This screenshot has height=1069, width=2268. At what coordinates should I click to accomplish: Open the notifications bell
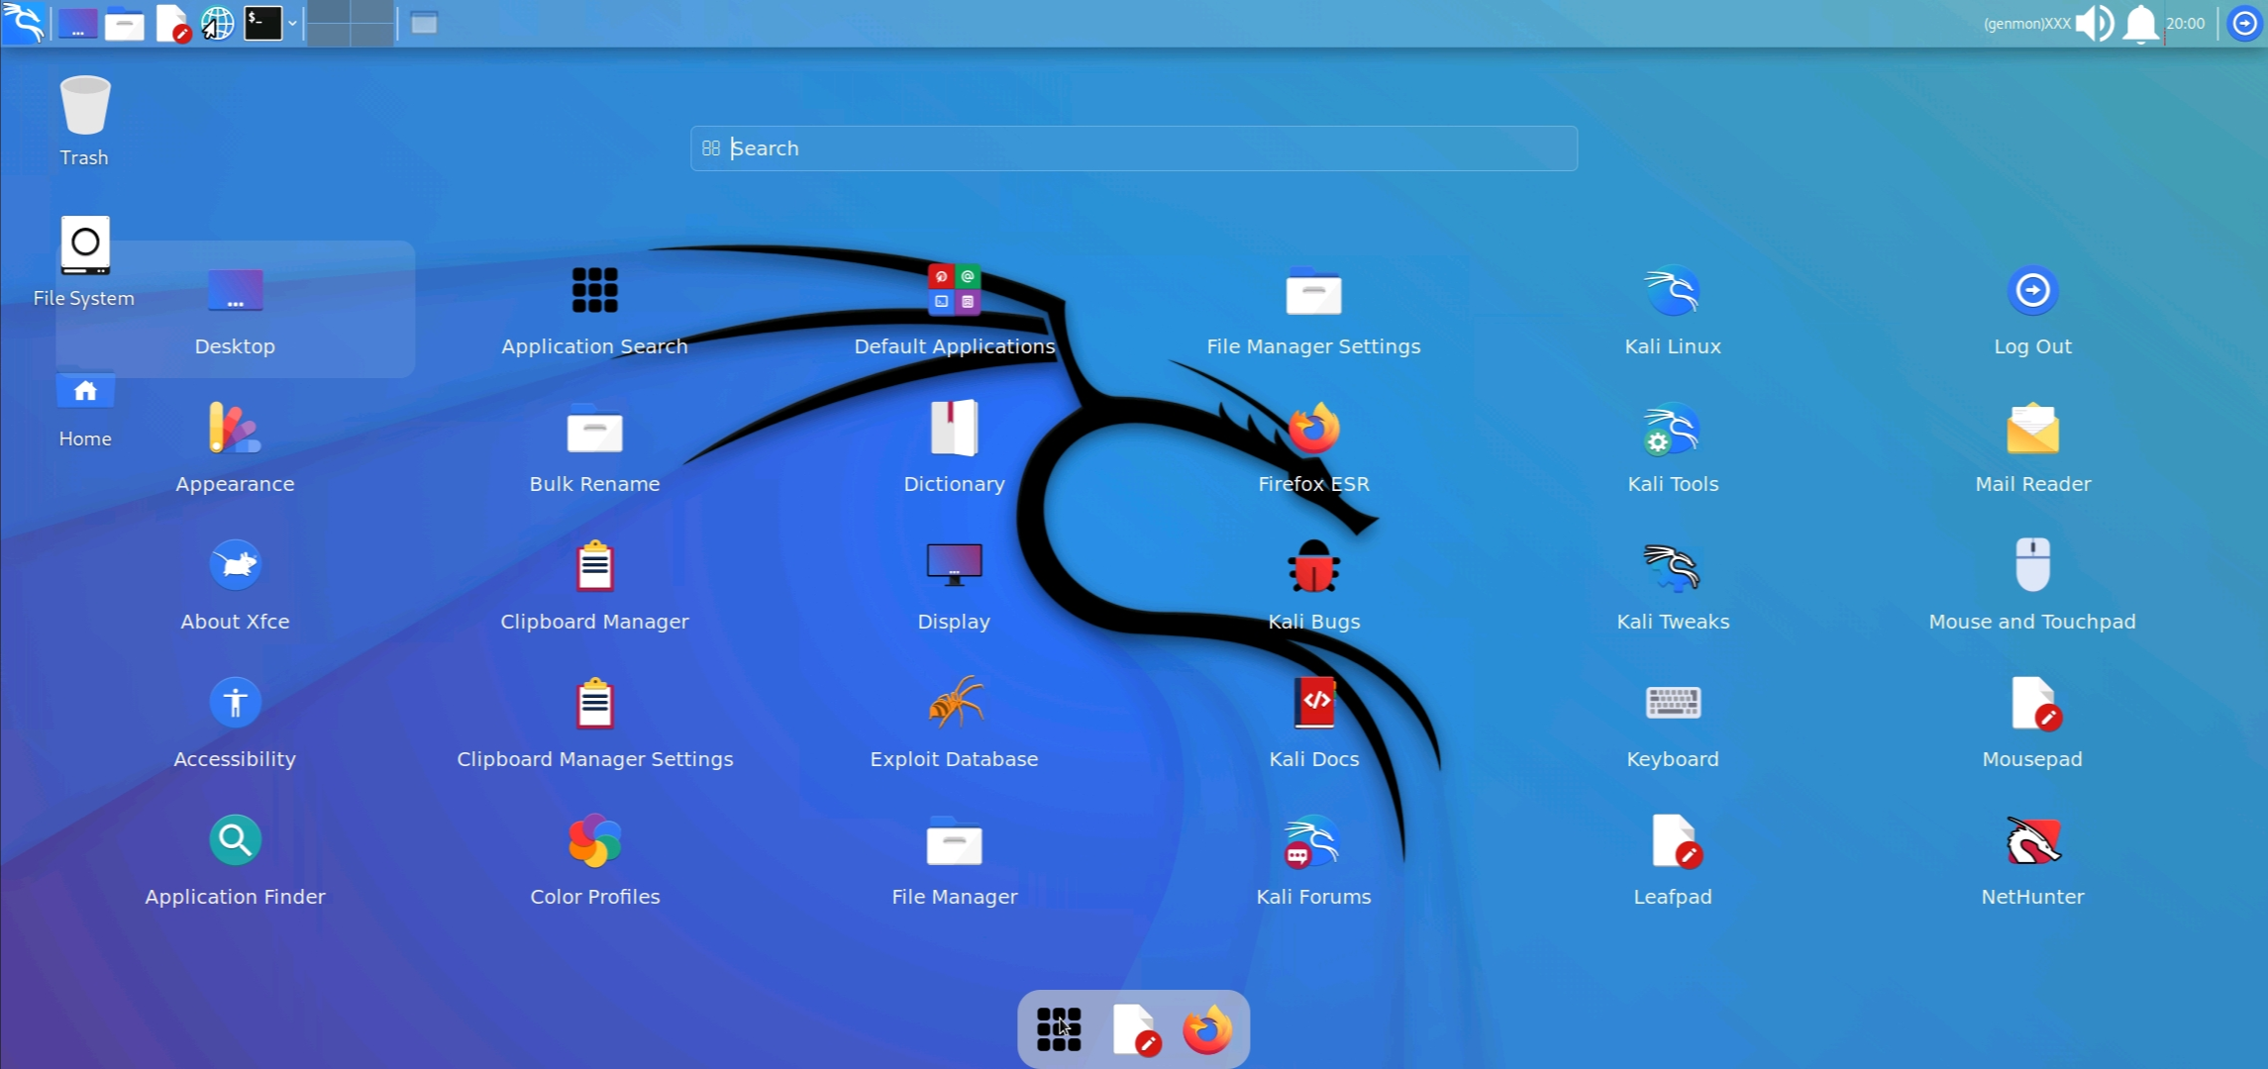click(2140, 23)
